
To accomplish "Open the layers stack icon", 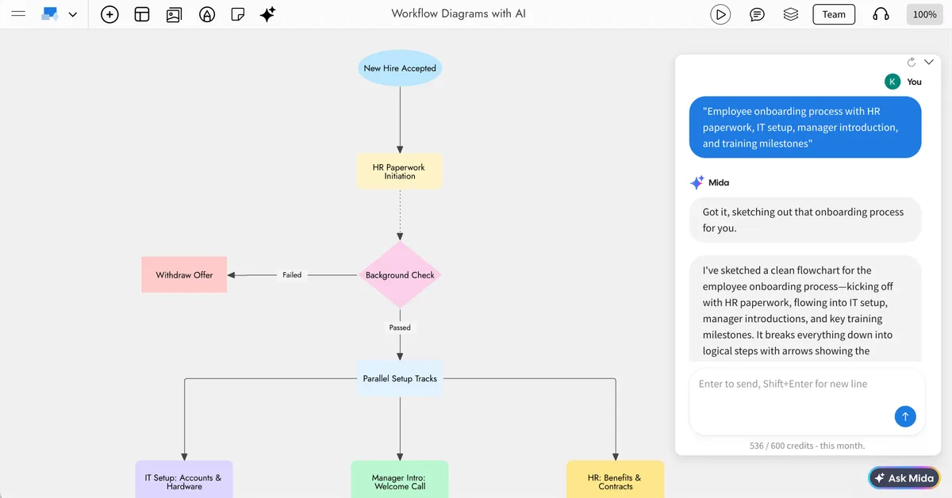I will [x=790, y=14].
